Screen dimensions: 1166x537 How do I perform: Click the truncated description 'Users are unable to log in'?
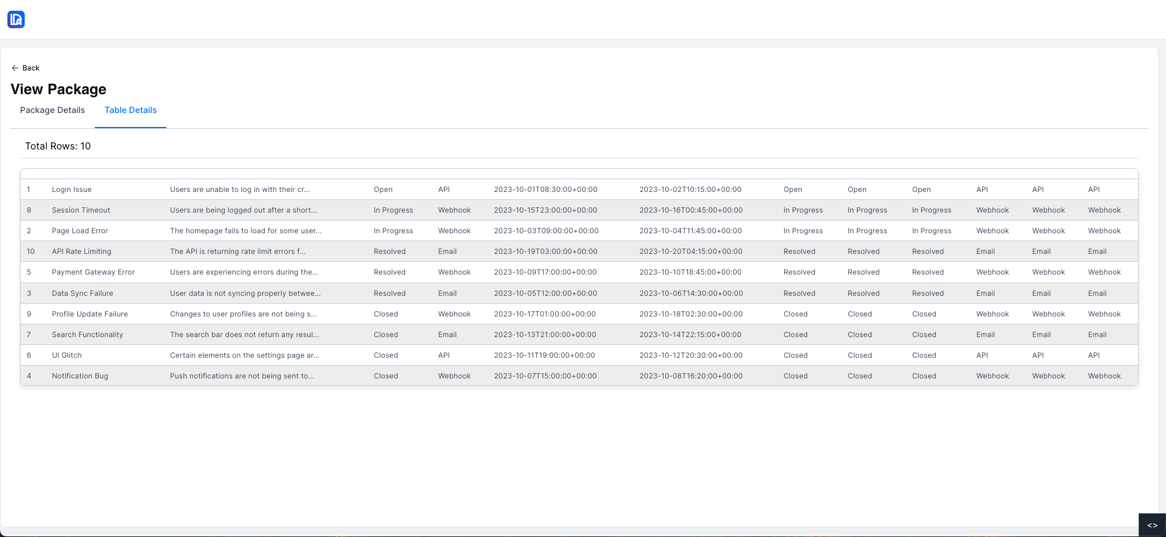click(239, 190)
